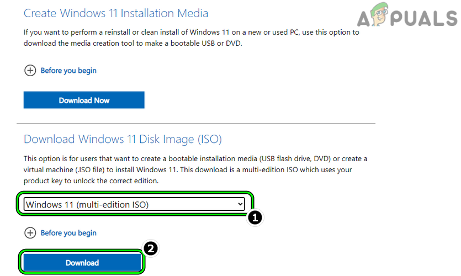Click 'Download Windows 11 Disk Image (ISO)' heading
The height and width of the screenshot is (276, 461).
point(123,139)
